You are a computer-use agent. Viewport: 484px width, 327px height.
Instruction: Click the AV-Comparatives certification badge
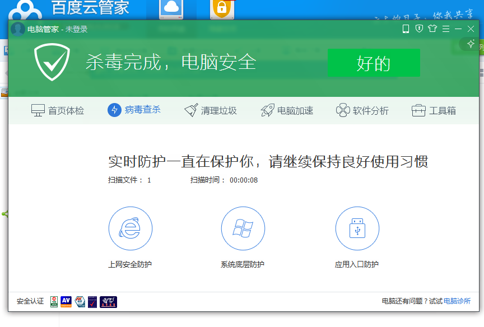[x=66, y=302]
